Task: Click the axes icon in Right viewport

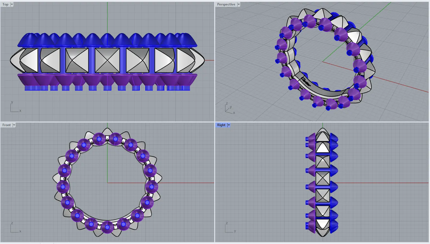Action: (230, 228)
